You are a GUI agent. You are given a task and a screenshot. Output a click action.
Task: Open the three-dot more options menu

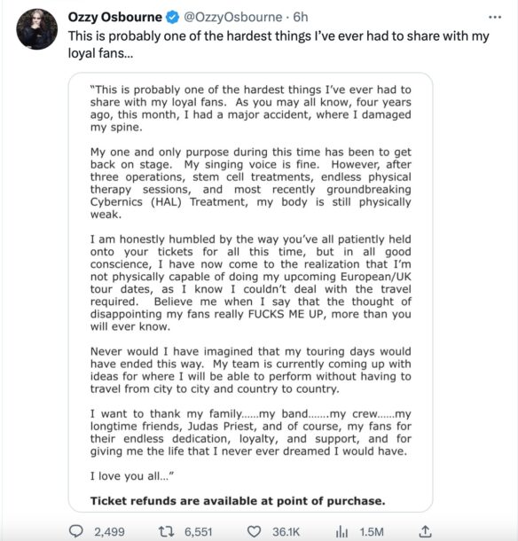(x=495, y=17)
